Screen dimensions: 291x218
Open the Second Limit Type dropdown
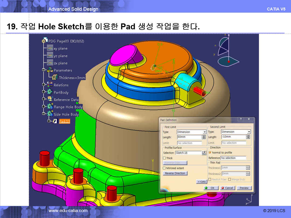click(249, 132)
